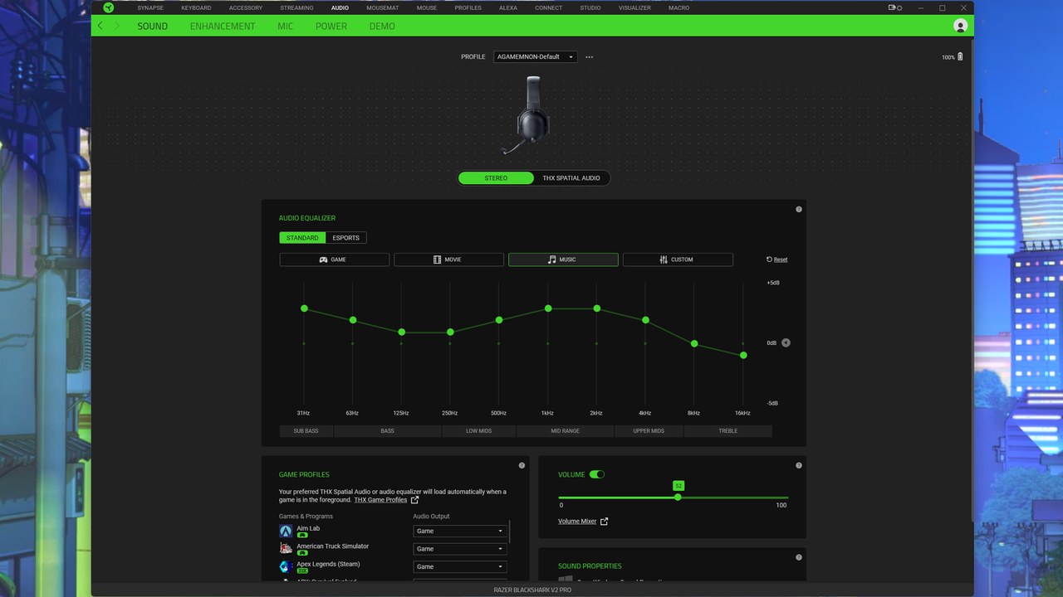The width and height of the screenshot is (1063, 597).
Task: Click the Sub Bass range label
Action: point(306,431)
